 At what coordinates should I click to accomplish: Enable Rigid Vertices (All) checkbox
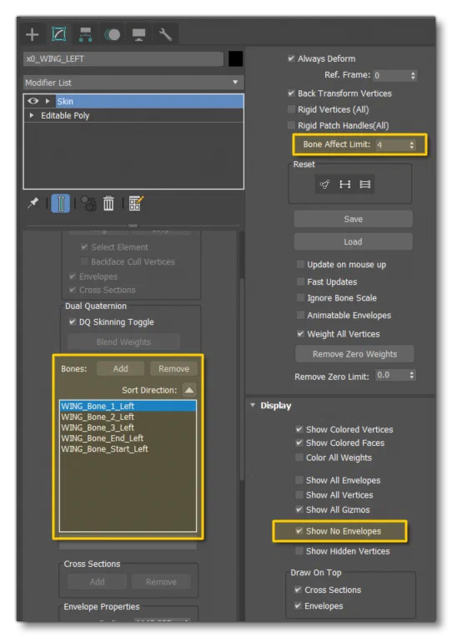[x=291, y=109]
